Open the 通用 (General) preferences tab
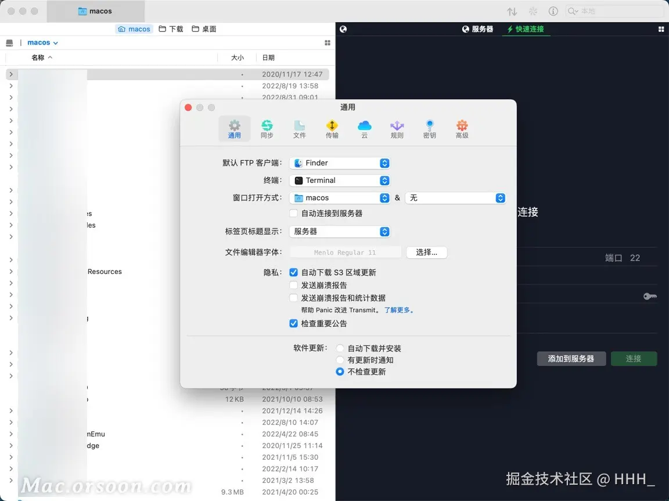The height and width of the screenshot is (501, 669). point(234,129)
